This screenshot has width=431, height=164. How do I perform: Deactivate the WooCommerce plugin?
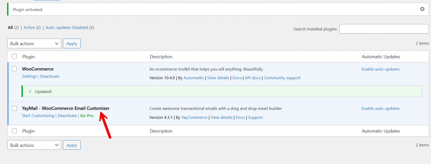point(50,77)
